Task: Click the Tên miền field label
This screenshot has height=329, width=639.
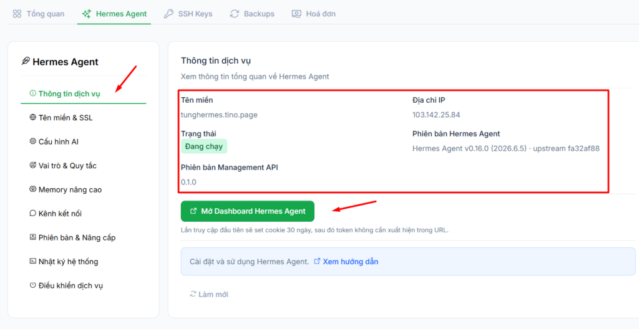Action: pyautogui.click(x=197, y=100)
